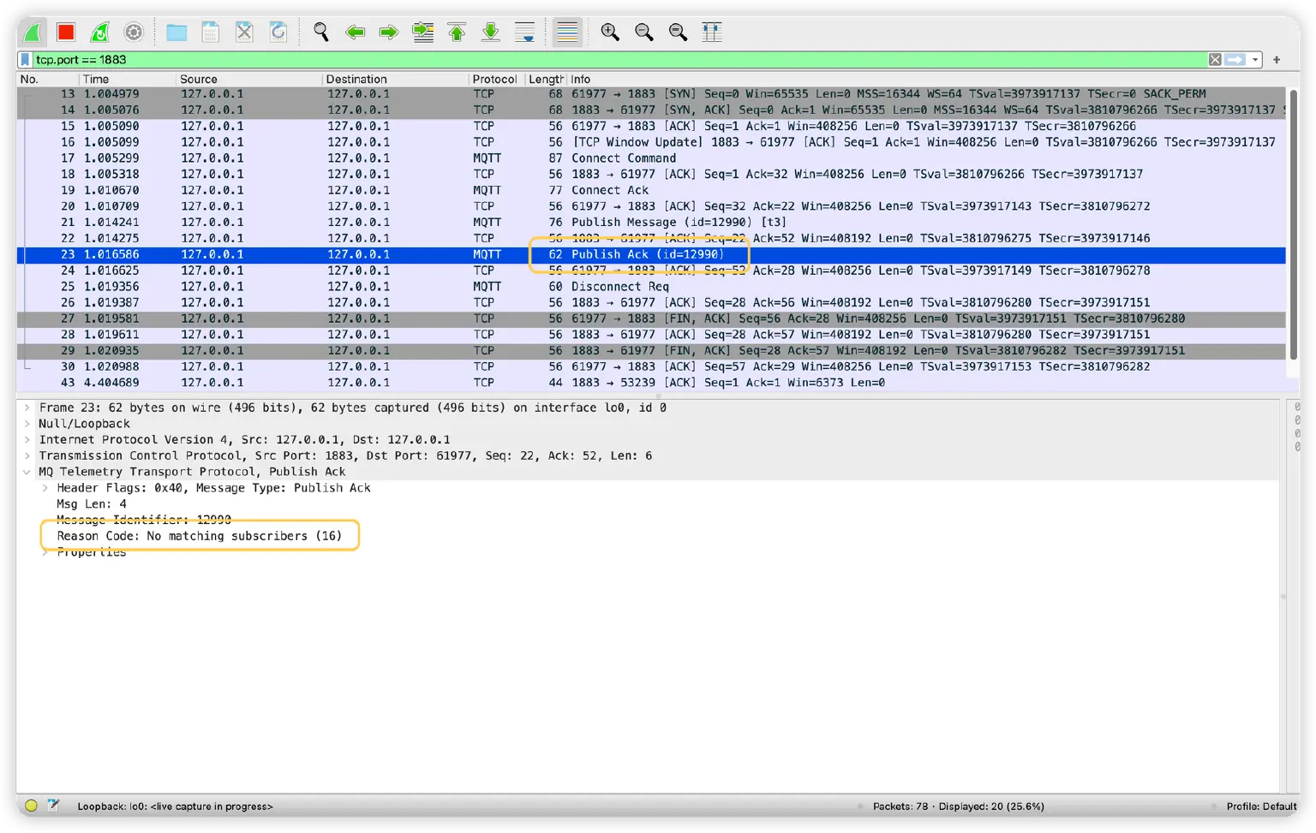Toggle colorize packet list
The width and height of the screenshot is (1316, 833).
pos(566,31)
